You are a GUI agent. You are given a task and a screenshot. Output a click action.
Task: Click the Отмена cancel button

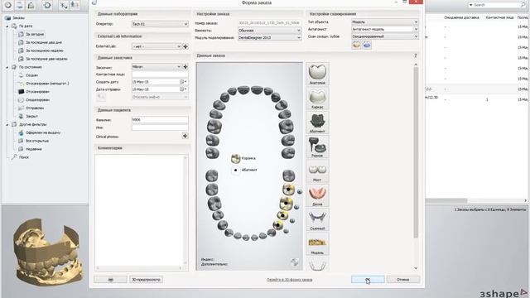[x=403, y=280]
